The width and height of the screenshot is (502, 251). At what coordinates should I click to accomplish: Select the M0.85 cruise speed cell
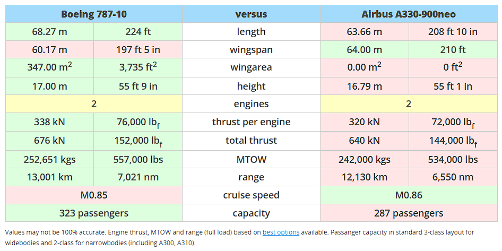[94, 195]
